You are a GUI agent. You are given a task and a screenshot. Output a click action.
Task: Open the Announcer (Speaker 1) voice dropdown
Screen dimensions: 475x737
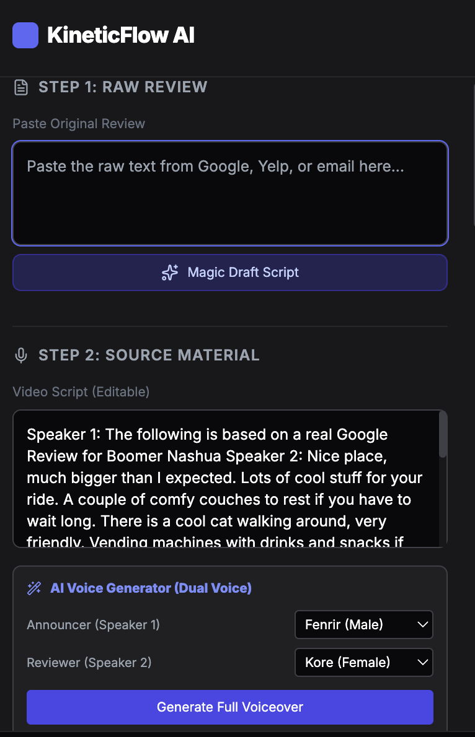coord(363,624)
